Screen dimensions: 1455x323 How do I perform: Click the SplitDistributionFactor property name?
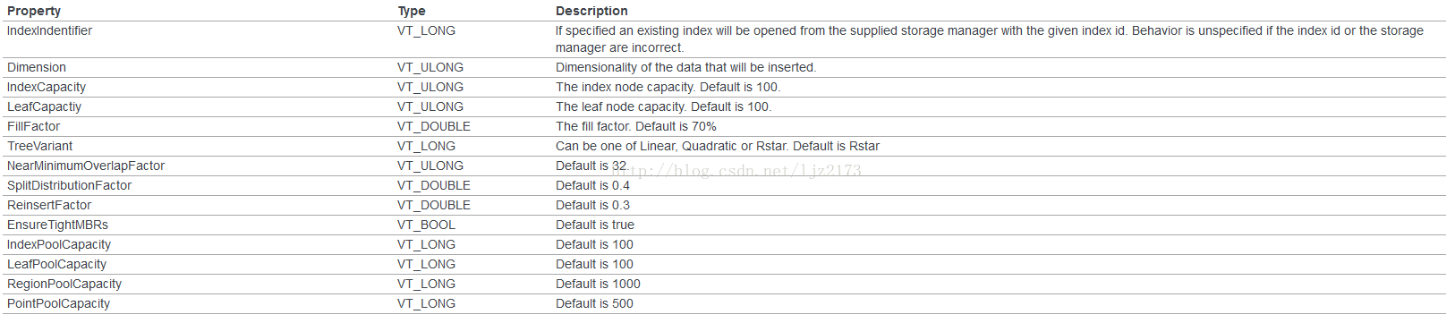pyautogui.click(x=69, y=185)
